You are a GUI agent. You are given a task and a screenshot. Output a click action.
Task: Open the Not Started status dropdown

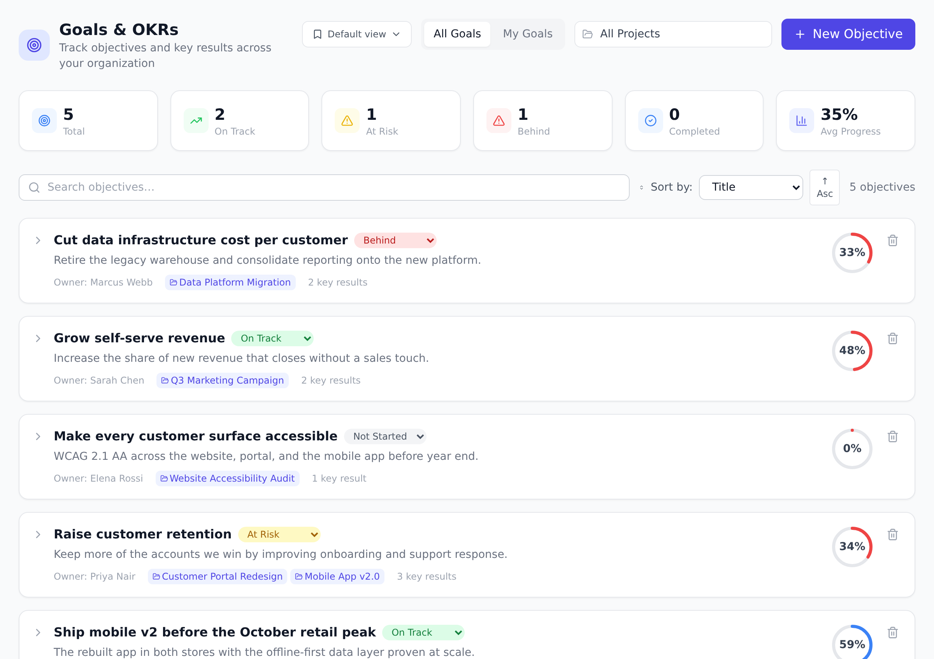tap(385, 436)
